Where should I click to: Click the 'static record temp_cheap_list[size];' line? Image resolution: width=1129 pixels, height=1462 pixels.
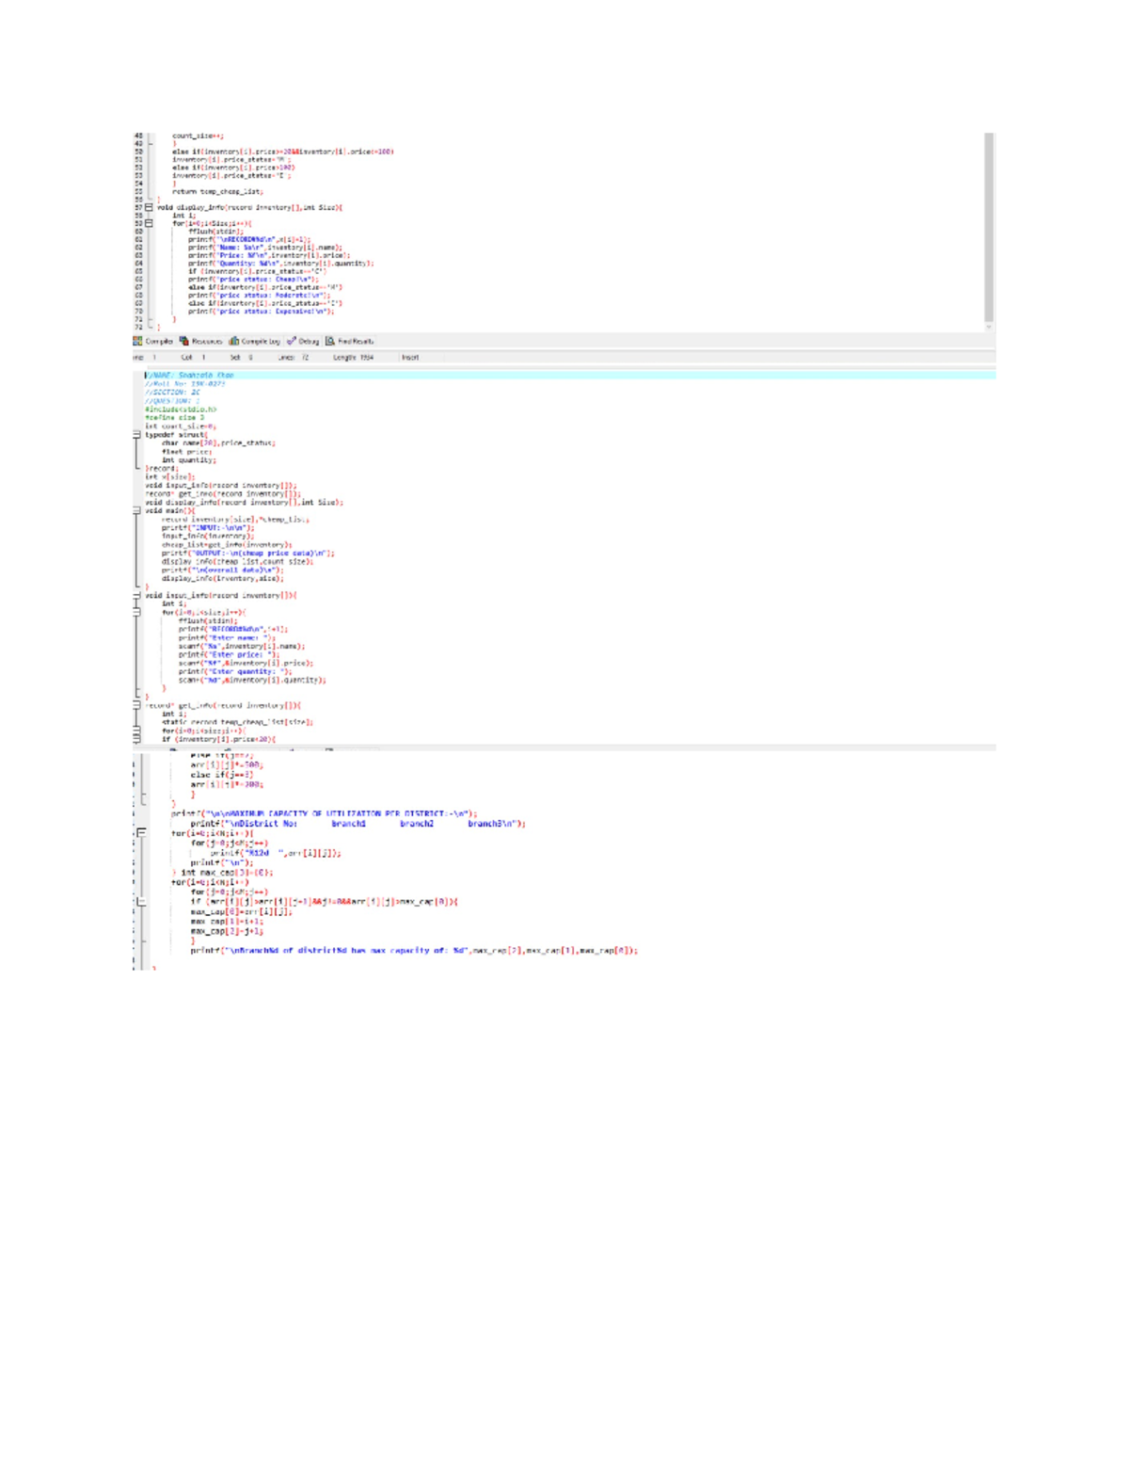tap(237, 722)
